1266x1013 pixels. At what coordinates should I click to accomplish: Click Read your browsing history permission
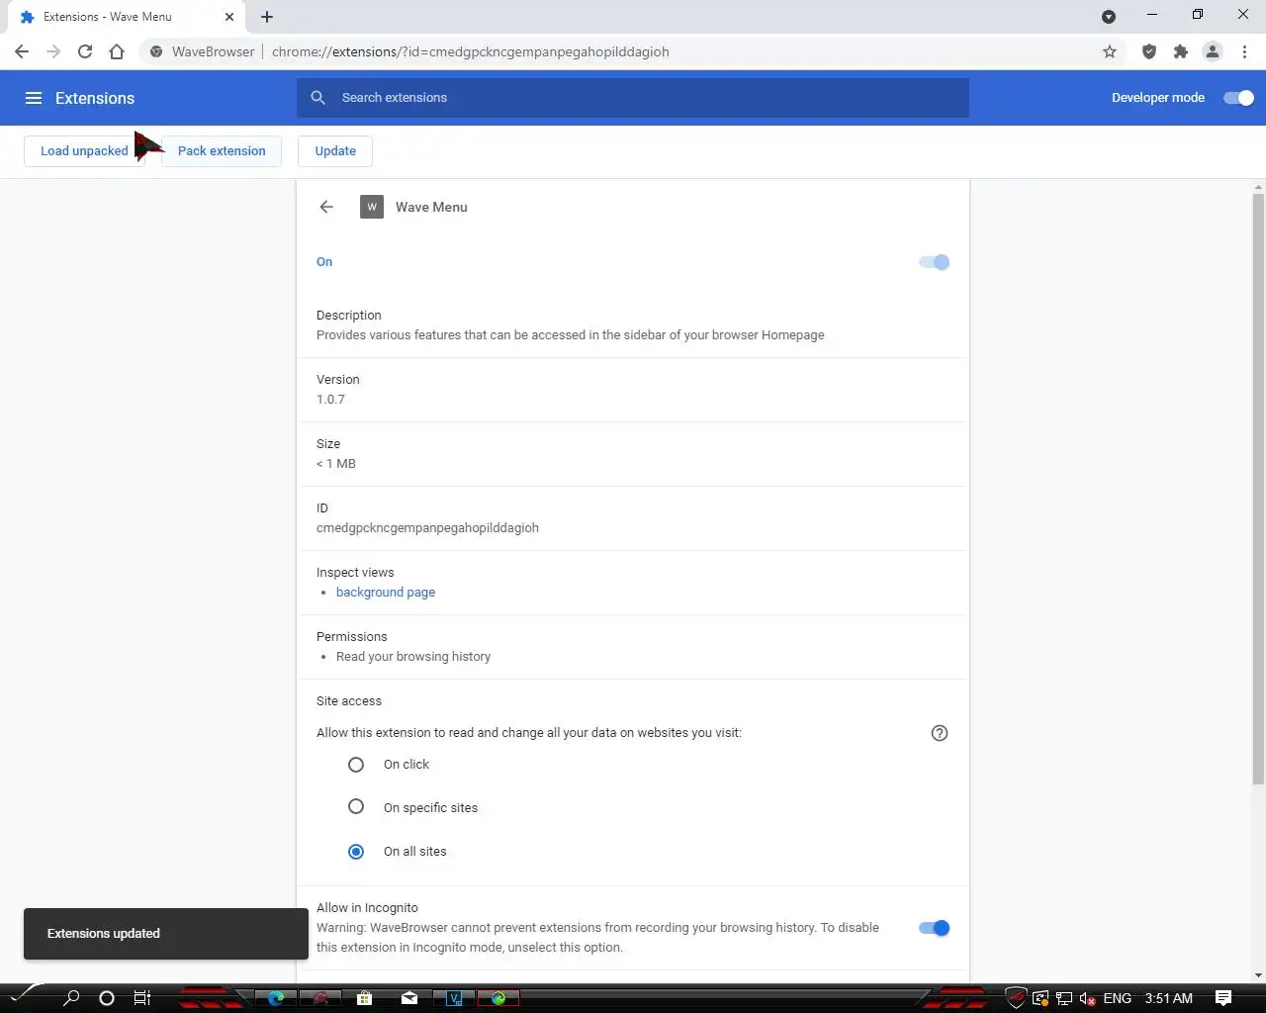413,657
